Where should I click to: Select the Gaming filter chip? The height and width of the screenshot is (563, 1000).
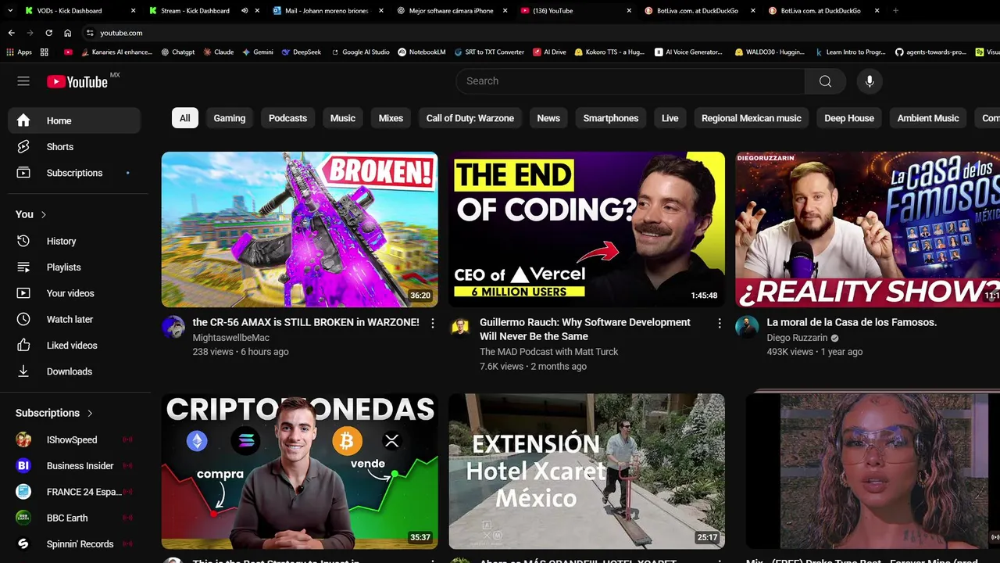pos(230,118)
